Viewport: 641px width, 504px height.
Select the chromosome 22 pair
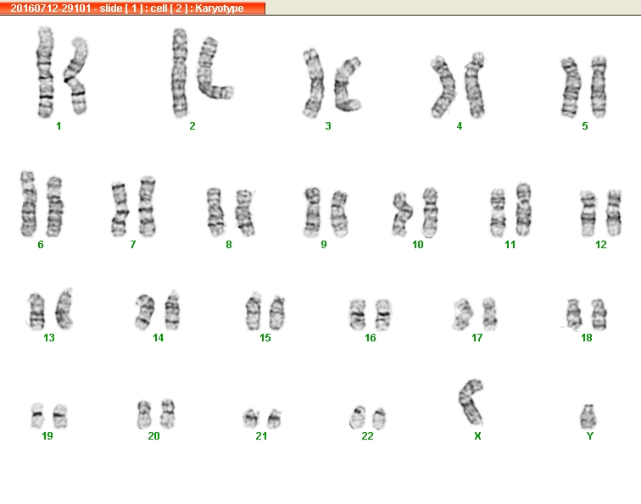tap(367, 418)
